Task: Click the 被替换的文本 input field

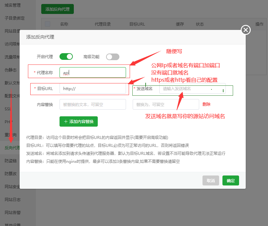Action: pyautogui.click(x=92, y=104)
